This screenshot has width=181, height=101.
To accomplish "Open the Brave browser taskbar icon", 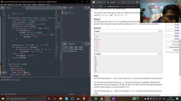I will (x=84, y=98).
